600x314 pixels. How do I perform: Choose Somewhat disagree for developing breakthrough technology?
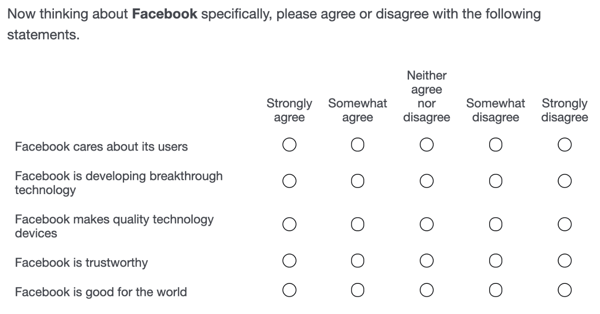click(496, 181)
